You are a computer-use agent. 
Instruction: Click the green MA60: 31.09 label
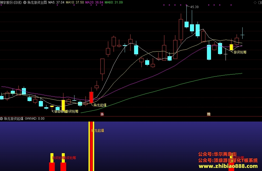click(x=114, y=2)
